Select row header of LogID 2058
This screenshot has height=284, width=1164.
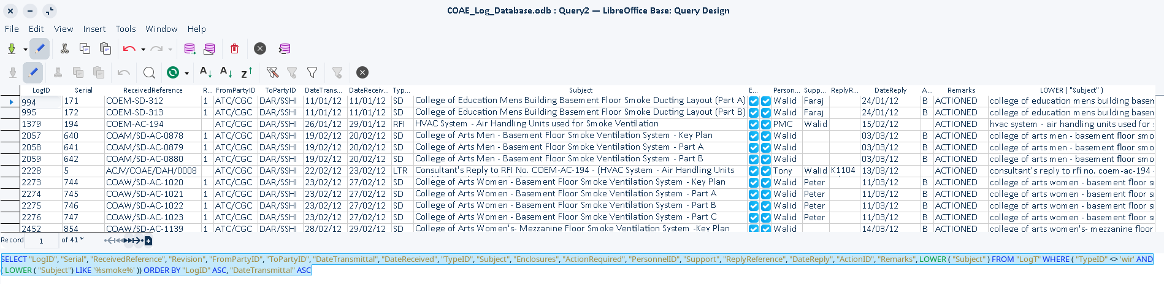tap(10, 148)
